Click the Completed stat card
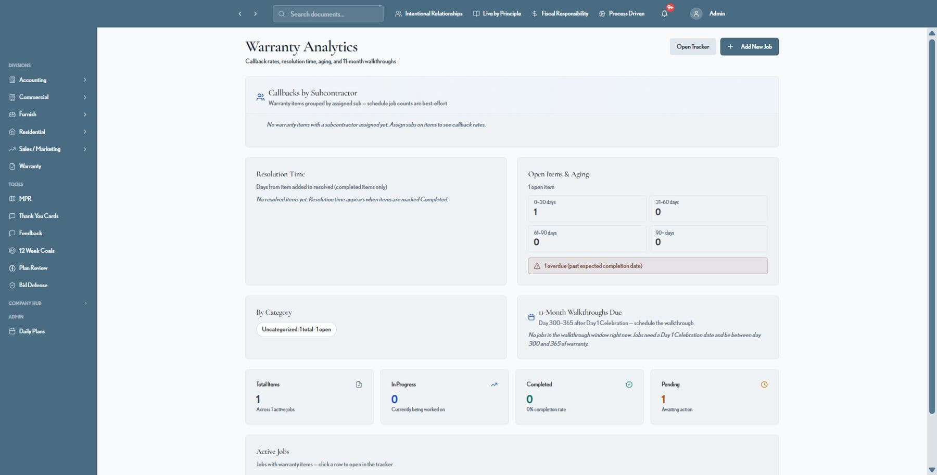 [579, 397]
